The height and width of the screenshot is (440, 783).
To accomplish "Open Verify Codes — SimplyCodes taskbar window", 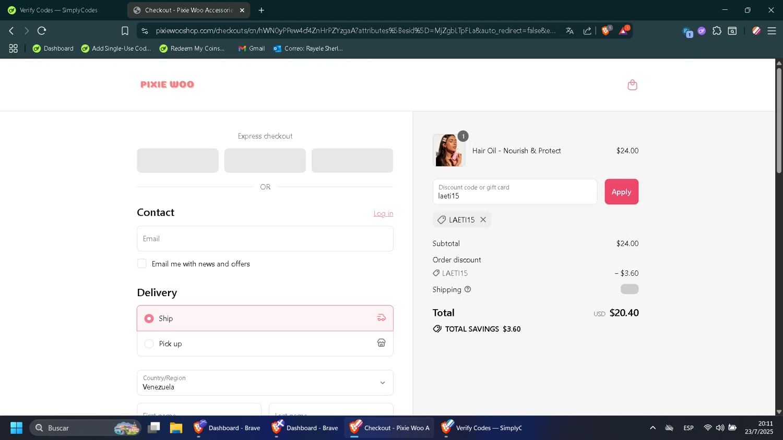I will (x=481, y=428).
